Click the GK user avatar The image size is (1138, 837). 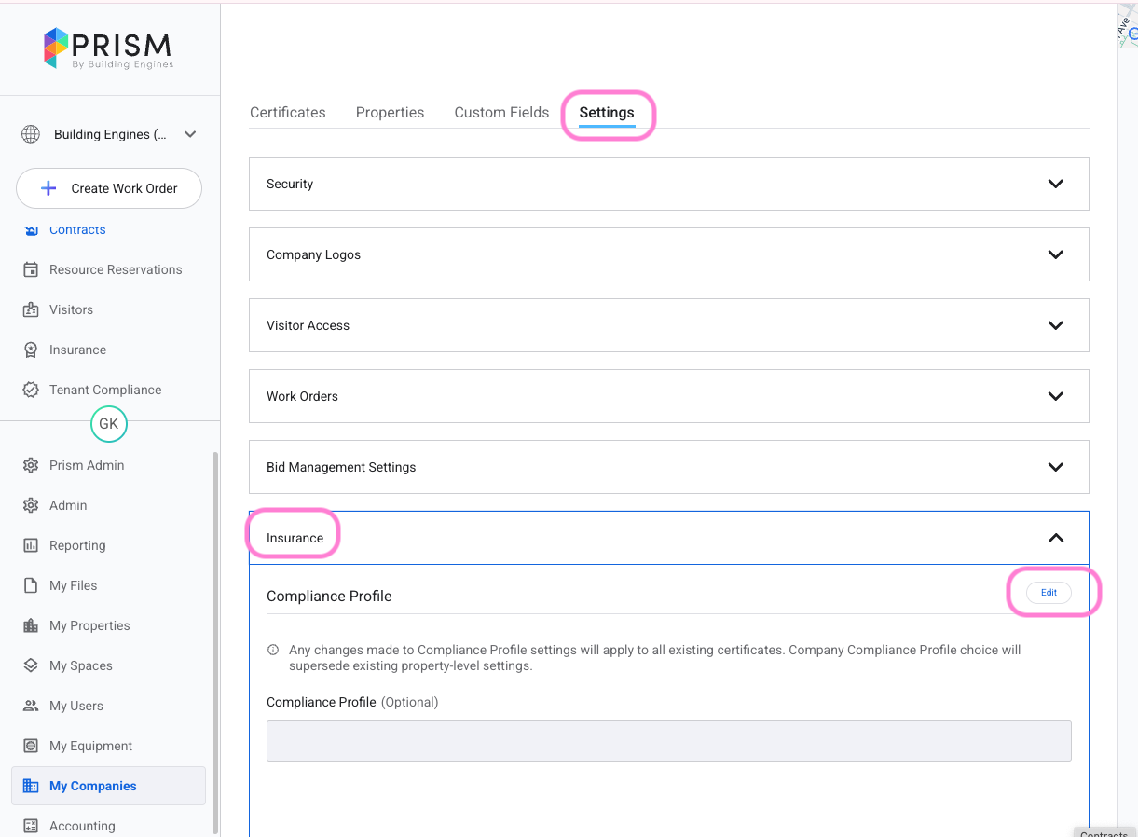point(109,424)
